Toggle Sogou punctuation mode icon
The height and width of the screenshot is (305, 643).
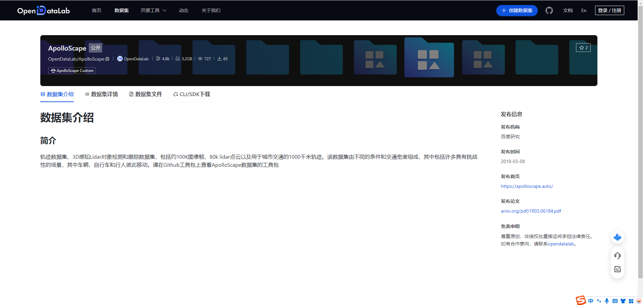coord(599,301)
